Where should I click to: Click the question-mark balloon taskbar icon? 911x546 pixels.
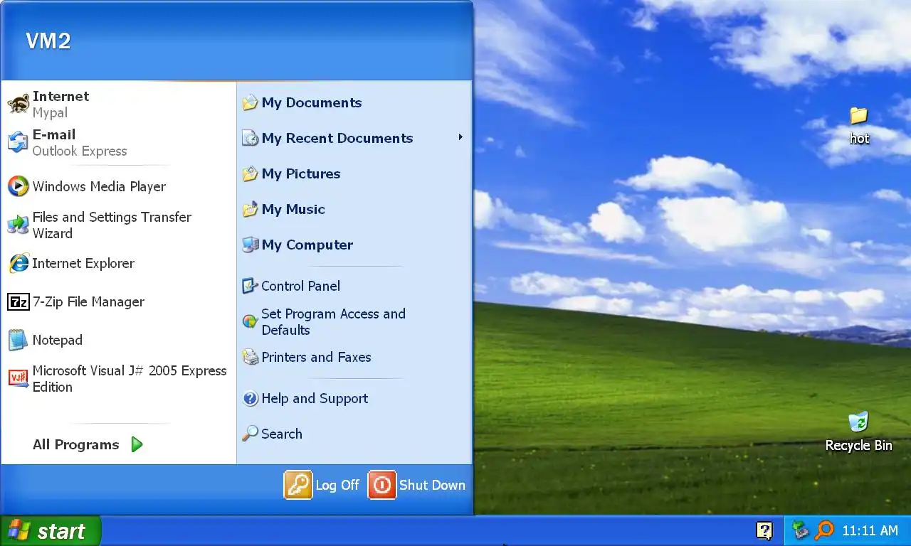click(764, 530)
